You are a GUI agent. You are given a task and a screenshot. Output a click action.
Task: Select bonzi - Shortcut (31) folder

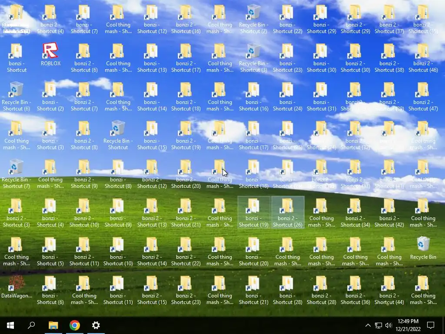[x=321, y=96]
